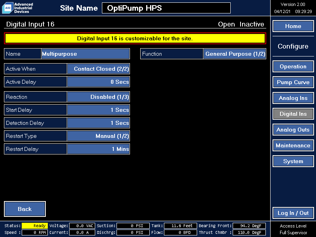Click the Dischrg 0 PSI readout
316x237 pixels.
(133, 232)
